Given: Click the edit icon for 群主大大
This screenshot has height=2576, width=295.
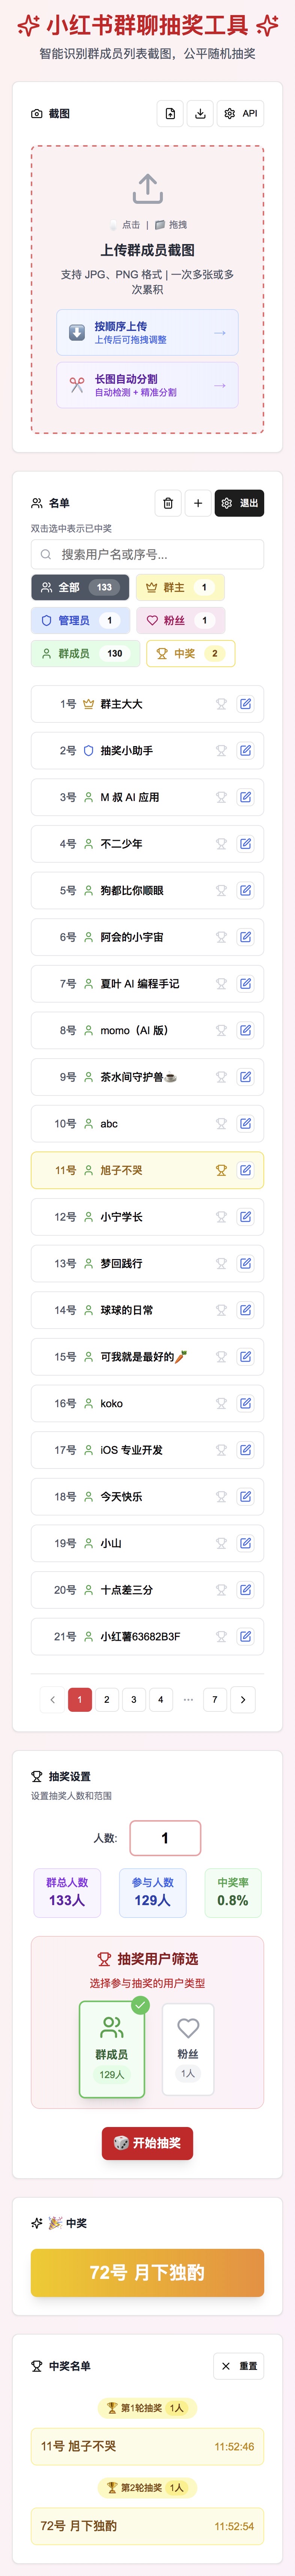Looking at the screenshot, I should click(x=245, y=704).
